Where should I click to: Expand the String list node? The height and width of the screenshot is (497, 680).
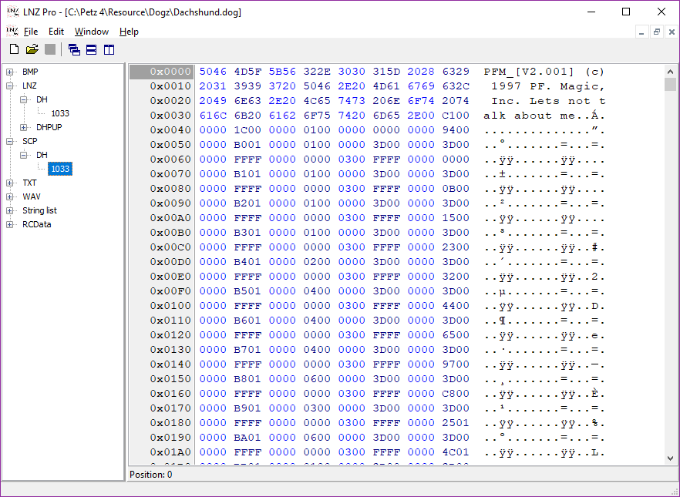[10, 210]
